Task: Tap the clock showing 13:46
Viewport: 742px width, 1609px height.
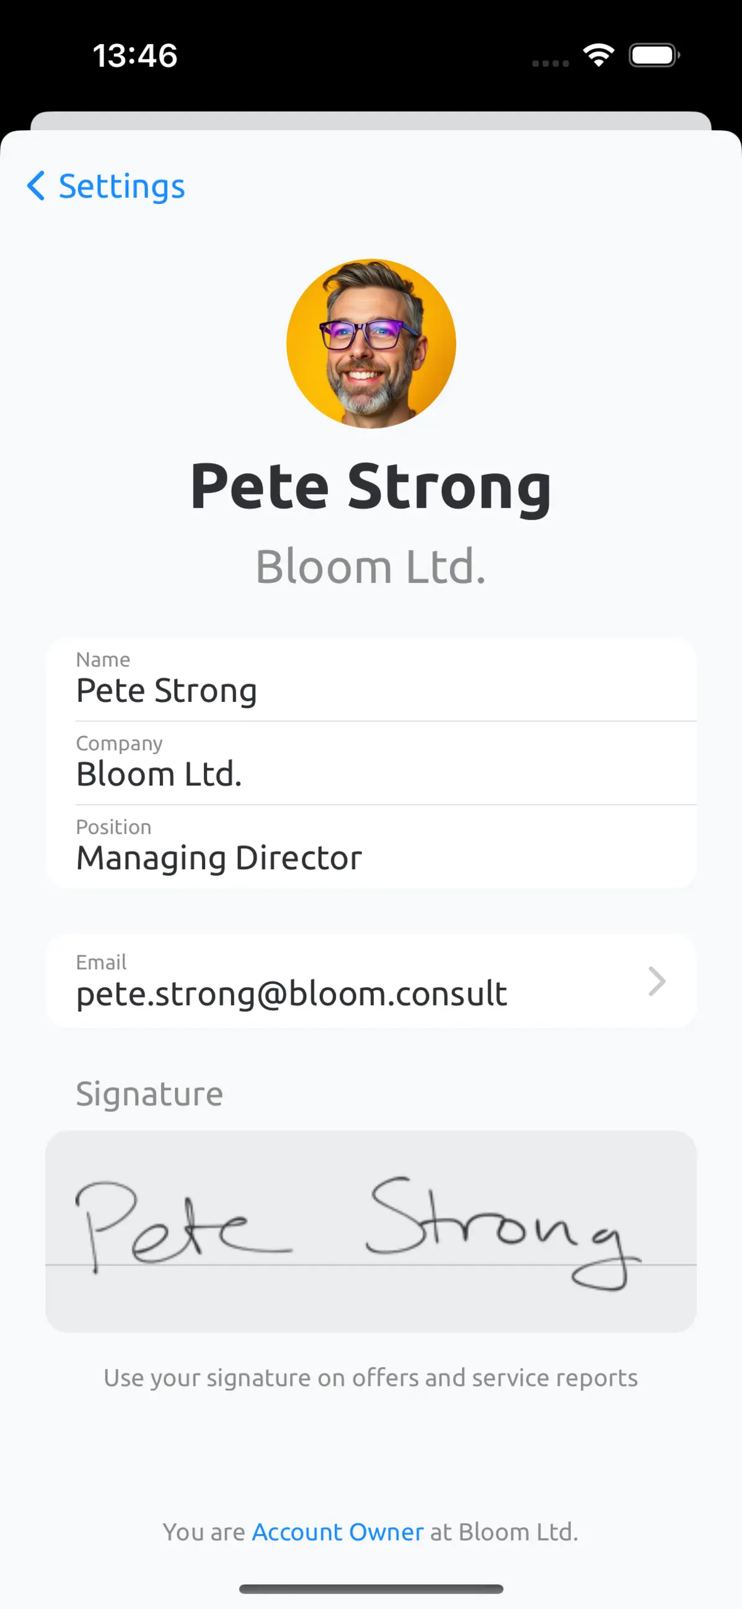Action: (135, 56)
